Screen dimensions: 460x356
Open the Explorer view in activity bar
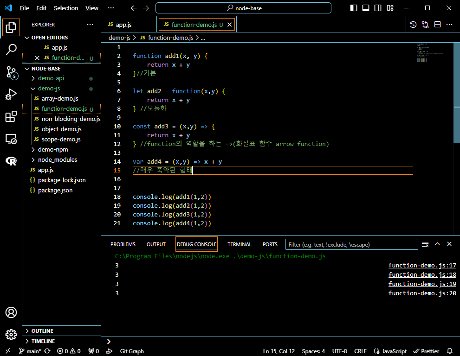(x=11, y=27)
